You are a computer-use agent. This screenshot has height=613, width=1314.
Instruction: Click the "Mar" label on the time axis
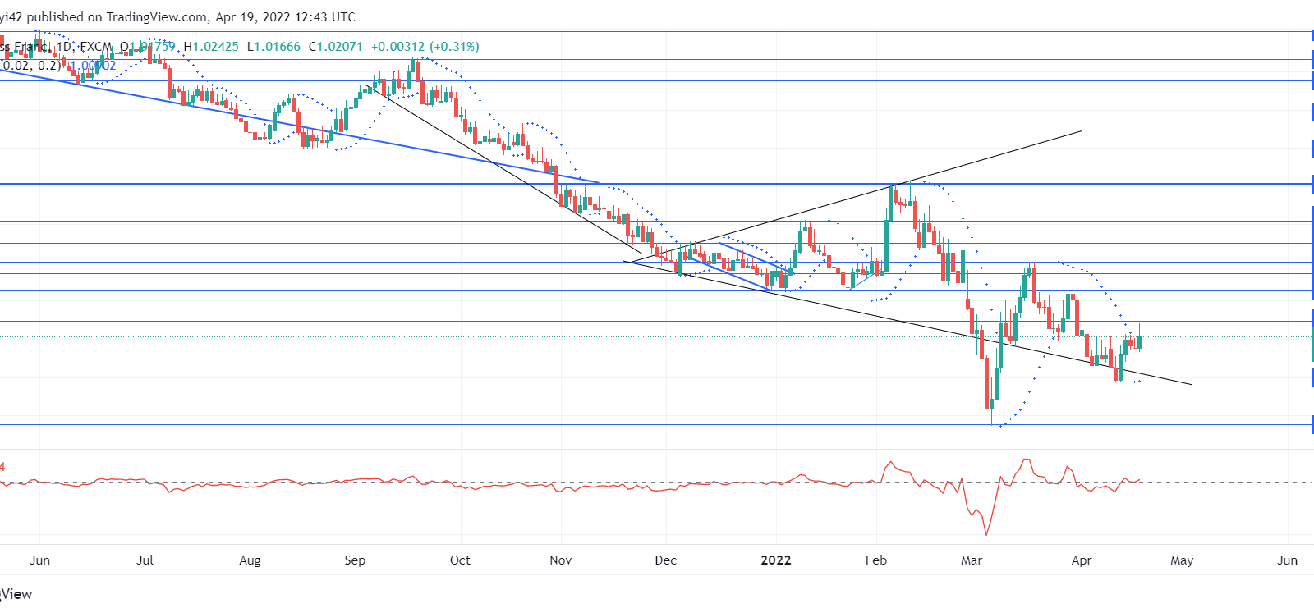click(x=972, y=560)
